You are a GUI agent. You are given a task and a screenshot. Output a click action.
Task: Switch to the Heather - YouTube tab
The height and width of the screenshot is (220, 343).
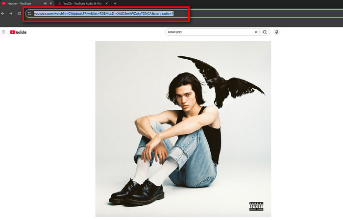pyautogui.click(x=20, y=3)
